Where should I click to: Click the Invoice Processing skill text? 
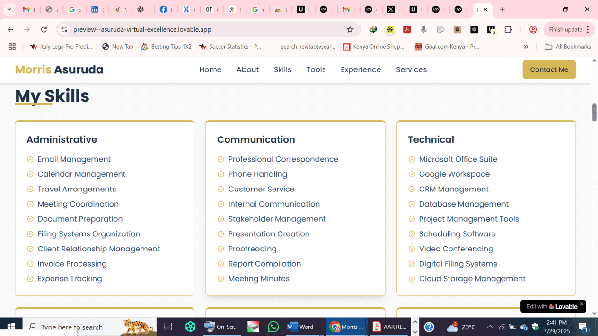click(72, 264)
